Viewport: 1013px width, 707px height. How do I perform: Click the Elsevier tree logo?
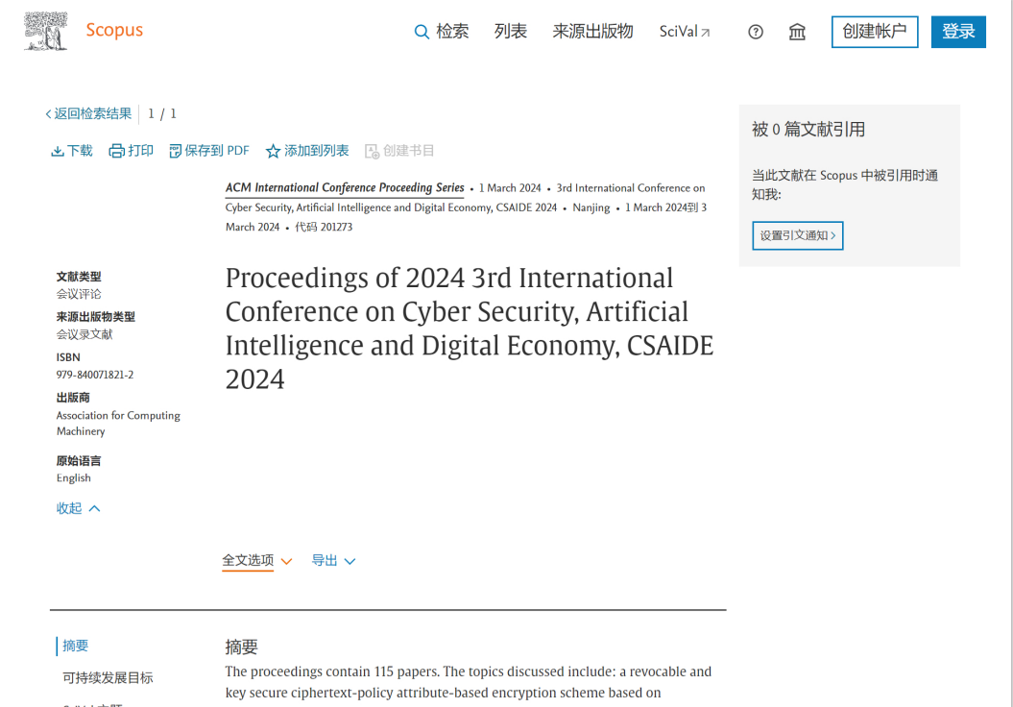tap(46, 31)
